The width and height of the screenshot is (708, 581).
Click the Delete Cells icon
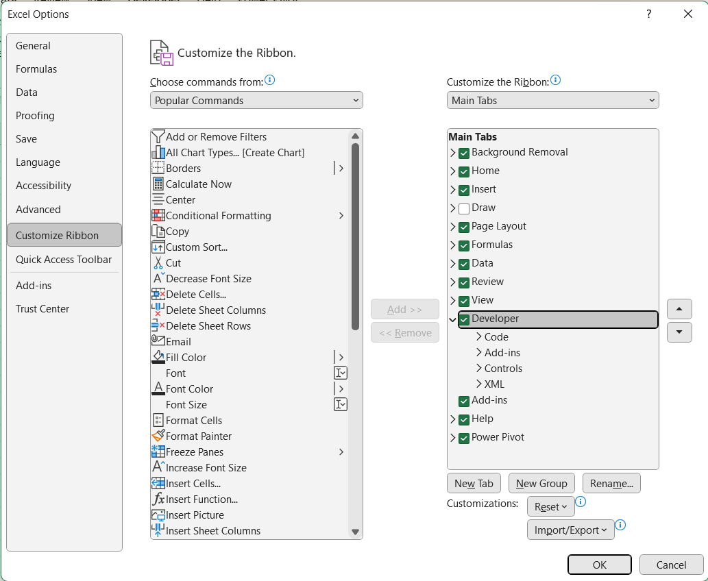(158, 295)
